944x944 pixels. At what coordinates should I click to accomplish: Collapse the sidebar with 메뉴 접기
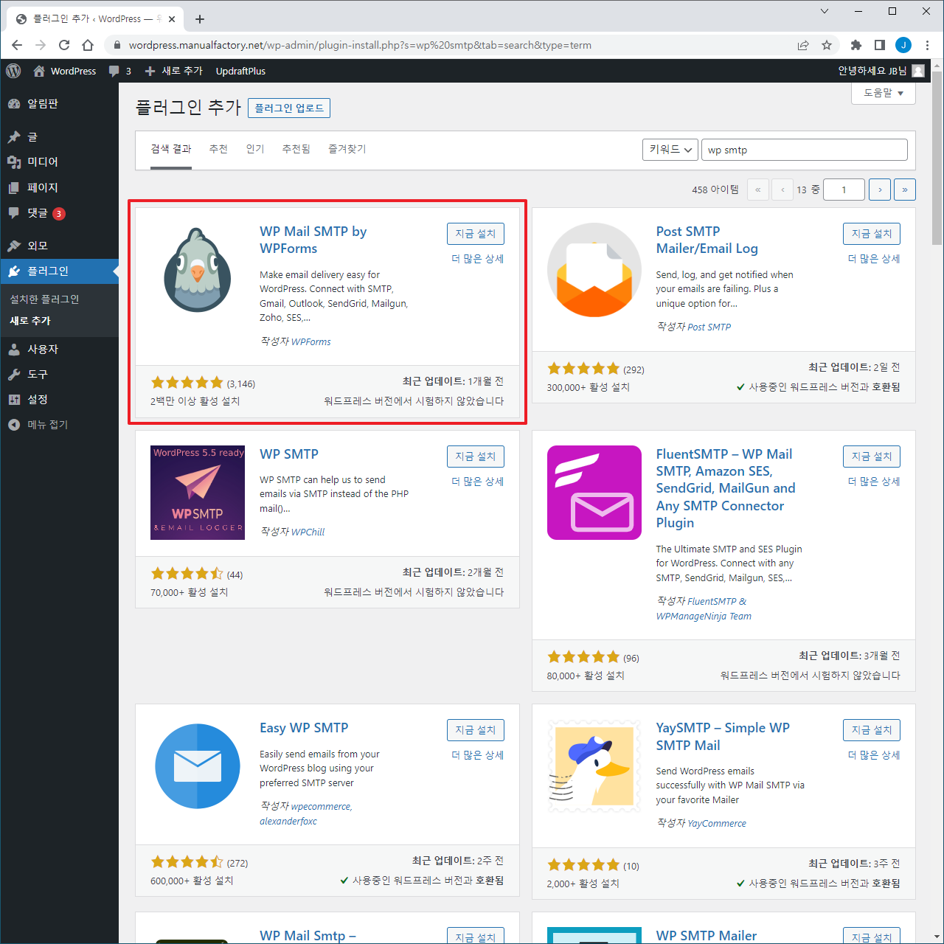[59, 425]
